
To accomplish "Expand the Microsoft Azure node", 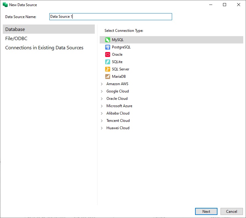I will click(x=102, y=106).
